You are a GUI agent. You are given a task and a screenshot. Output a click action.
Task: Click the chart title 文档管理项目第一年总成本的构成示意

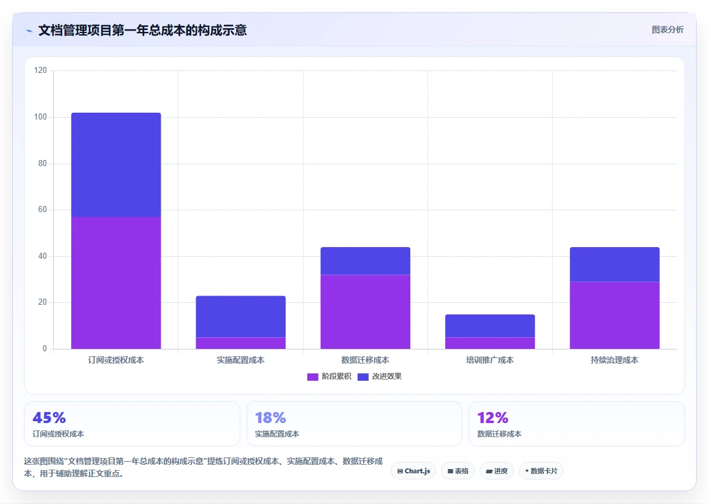(x=142, y=30)
